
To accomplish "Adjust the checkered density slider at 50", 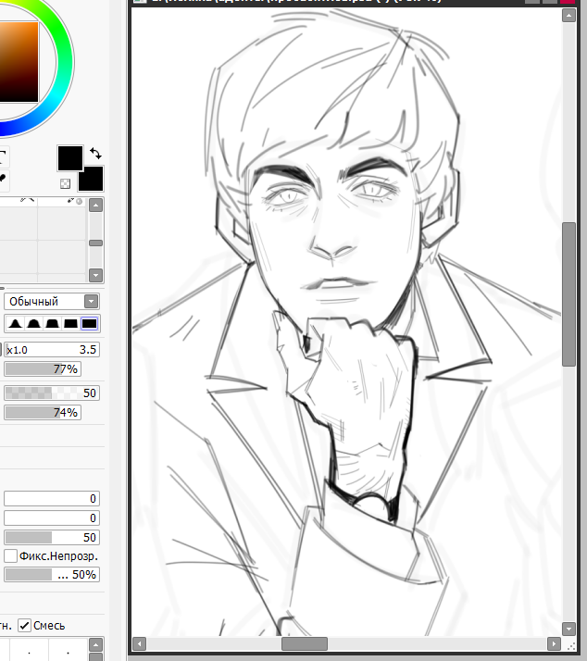I will [52, 393].
